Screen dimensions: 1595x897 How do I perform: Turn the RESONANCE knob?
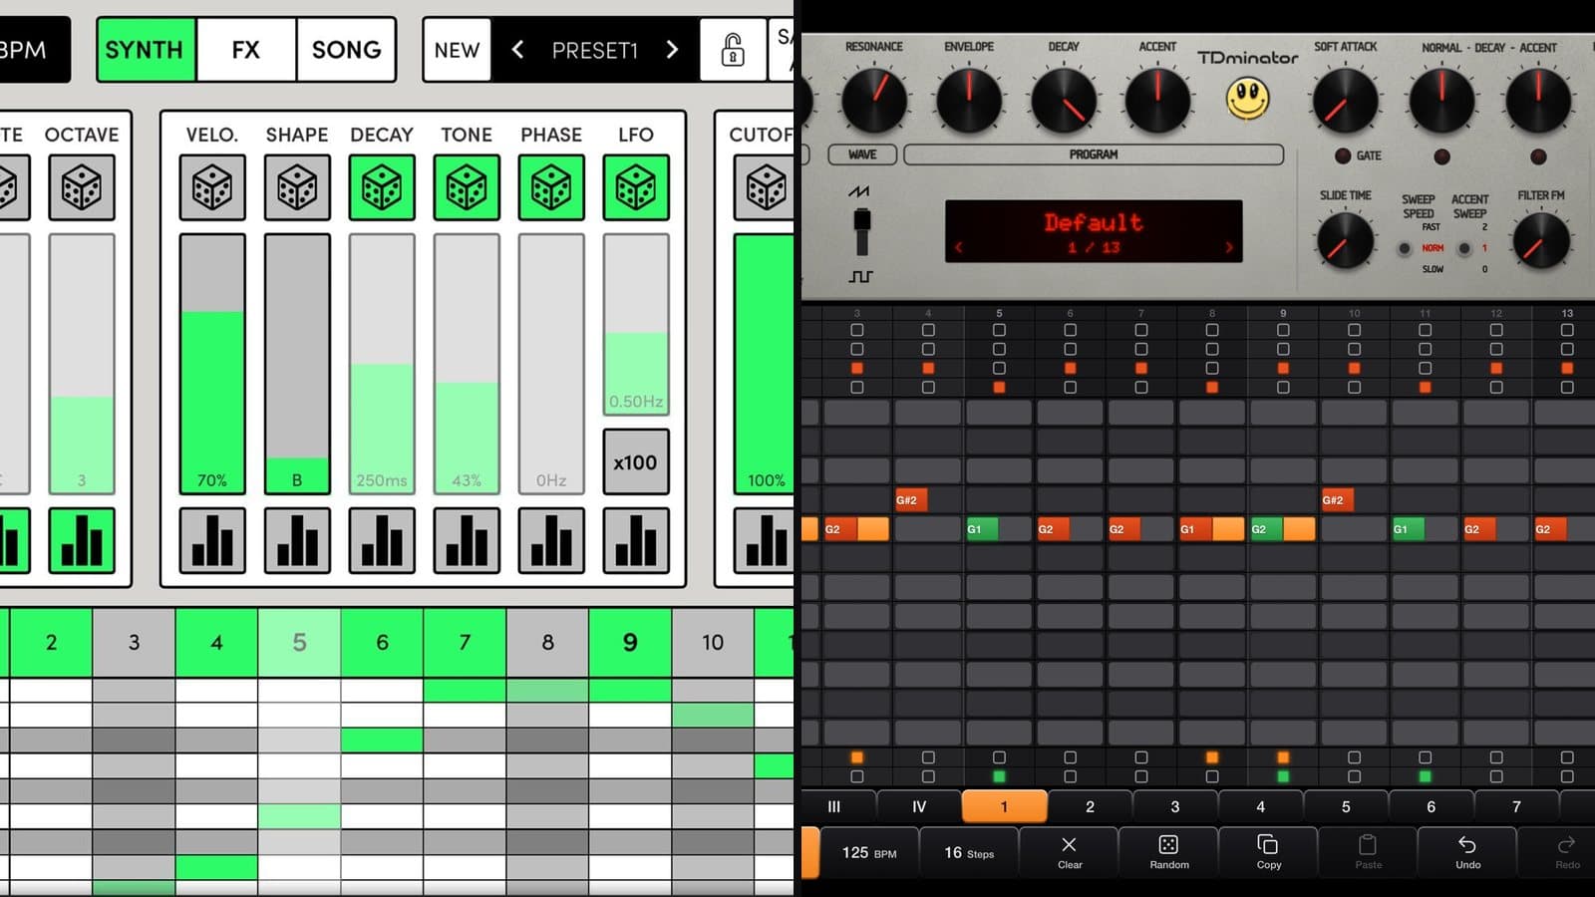tap(874, 100)
